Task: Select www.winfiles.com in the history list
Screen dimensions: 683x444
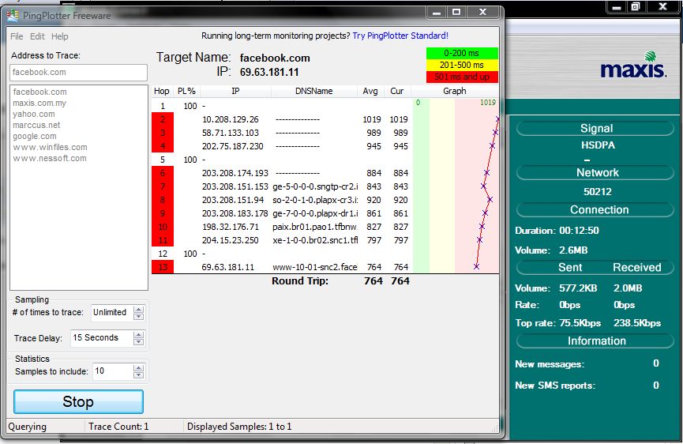Action: click(50, 147)
